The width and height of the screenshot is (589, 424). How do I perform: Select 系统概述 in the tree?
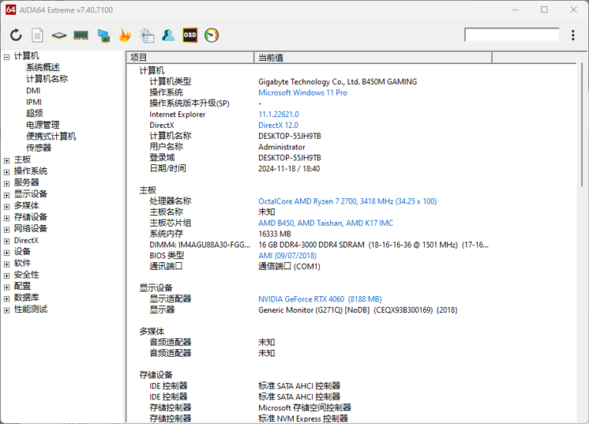coord(43,67)
